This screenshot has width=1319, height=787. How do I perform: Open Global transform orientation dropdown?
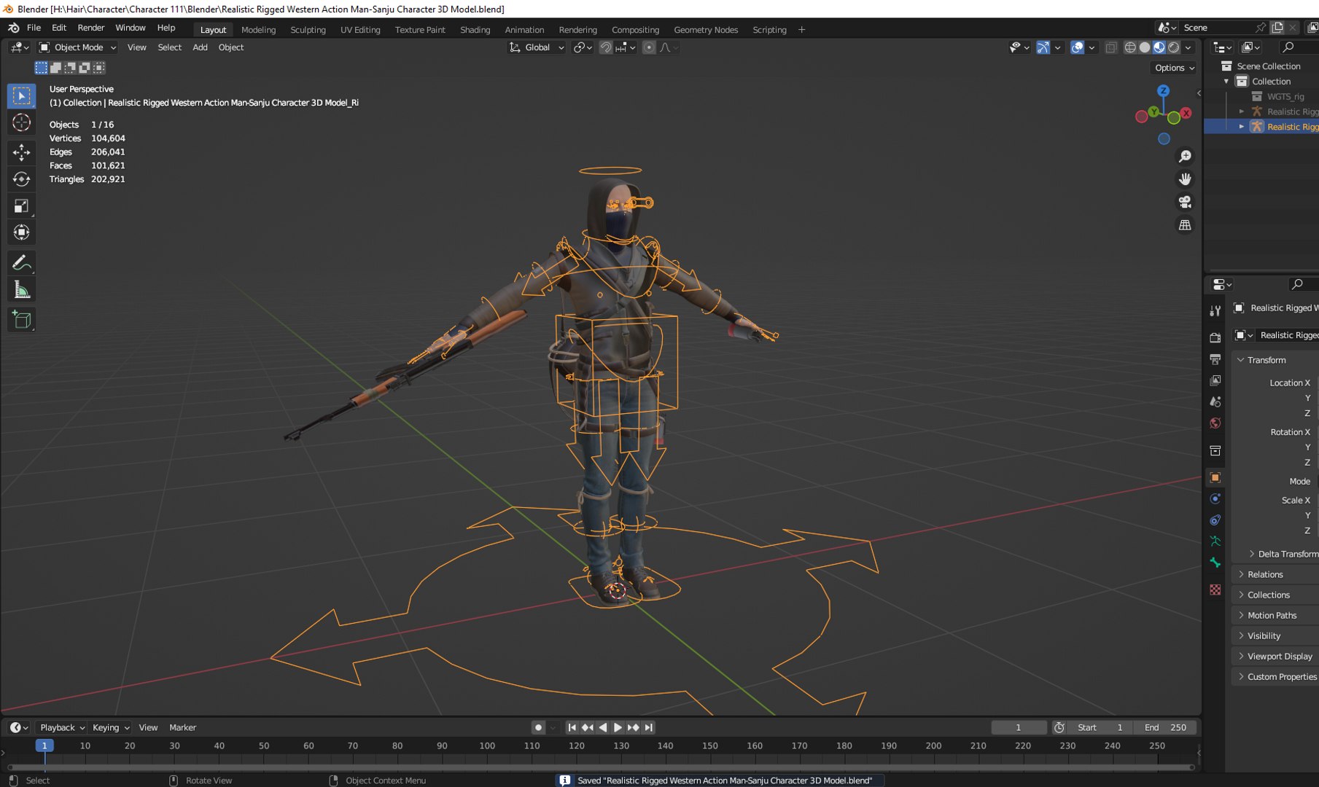537,47
